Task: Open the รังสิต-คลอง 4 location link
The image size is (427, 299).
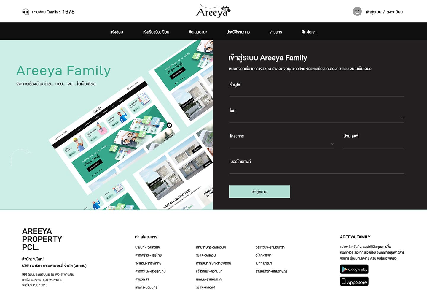Action: click(205, 287)
